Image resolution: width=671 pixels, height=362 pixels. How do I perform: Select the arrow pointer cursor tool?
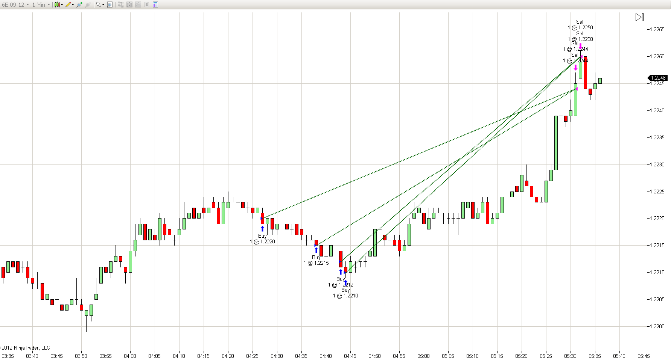point(98,5)
